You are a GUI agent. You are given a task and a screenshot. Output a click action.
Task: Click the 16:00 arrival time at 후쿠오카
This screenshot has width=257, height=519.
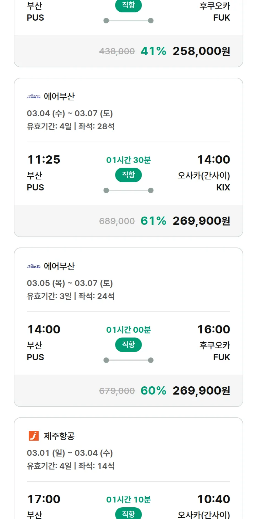click(213, 329)
